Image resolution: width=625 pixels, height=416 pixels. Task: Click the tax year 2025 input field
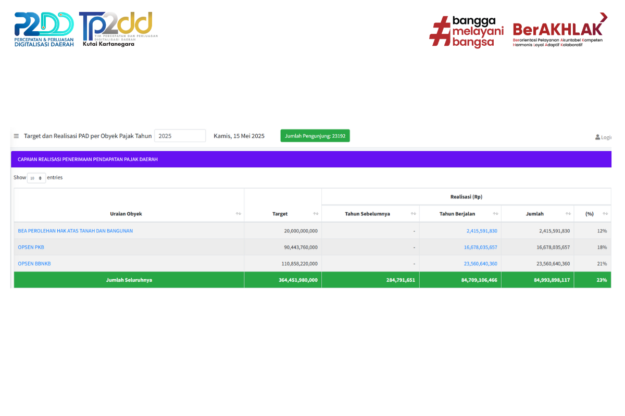click(x=180, y=136)
